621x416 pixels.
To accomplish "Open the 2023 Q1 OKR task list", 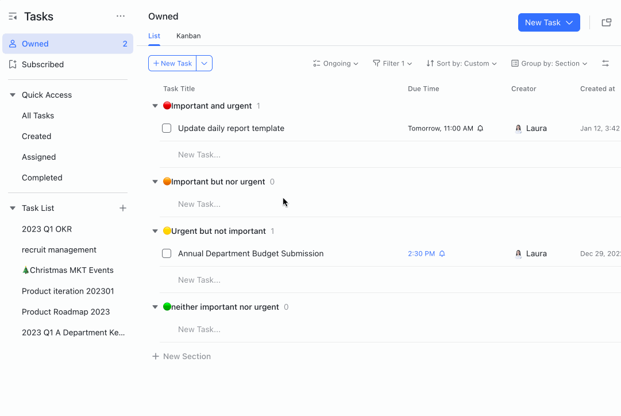I will click(47, 229).
